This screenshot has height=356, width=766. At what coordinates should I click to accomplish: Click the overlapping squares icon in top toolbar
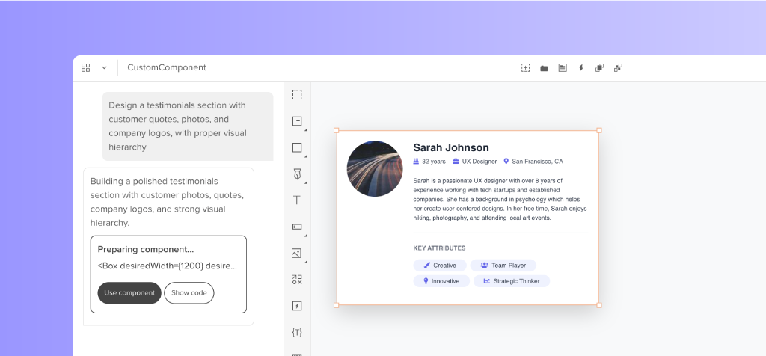tap(599, 68)
